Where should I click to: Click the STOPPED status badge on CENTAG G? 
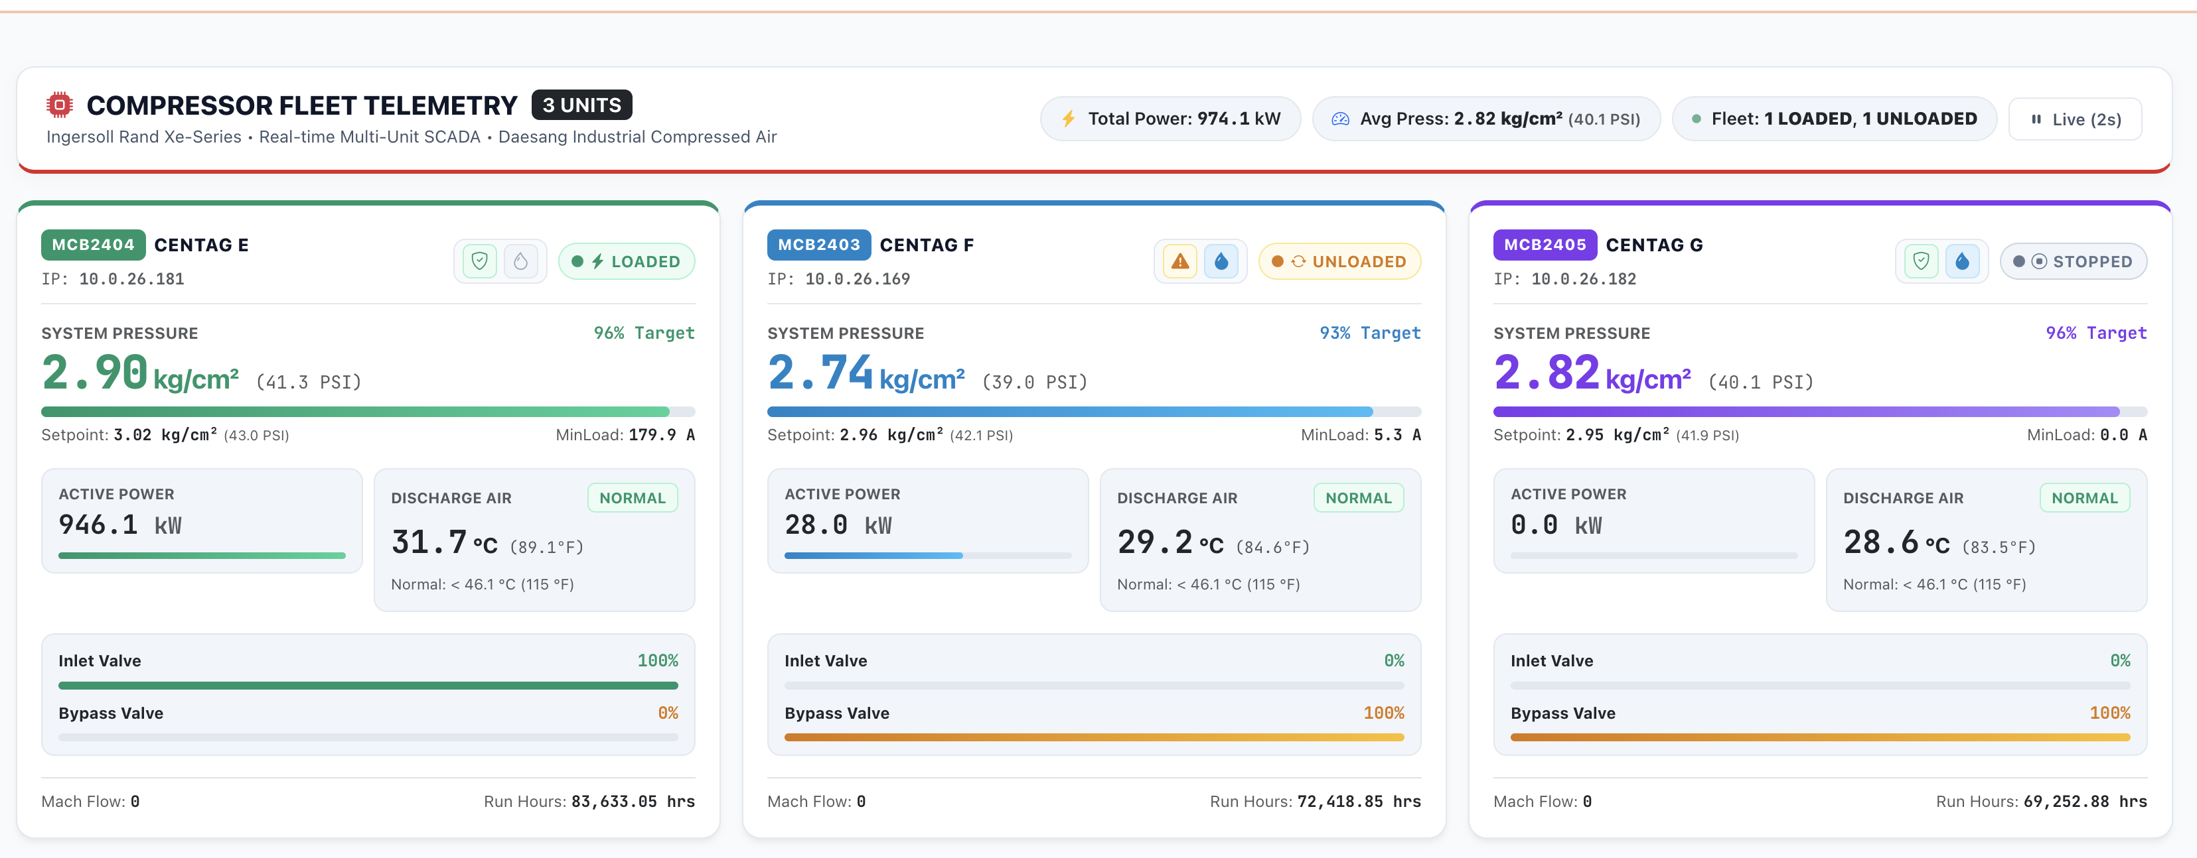pos(2074,261)
